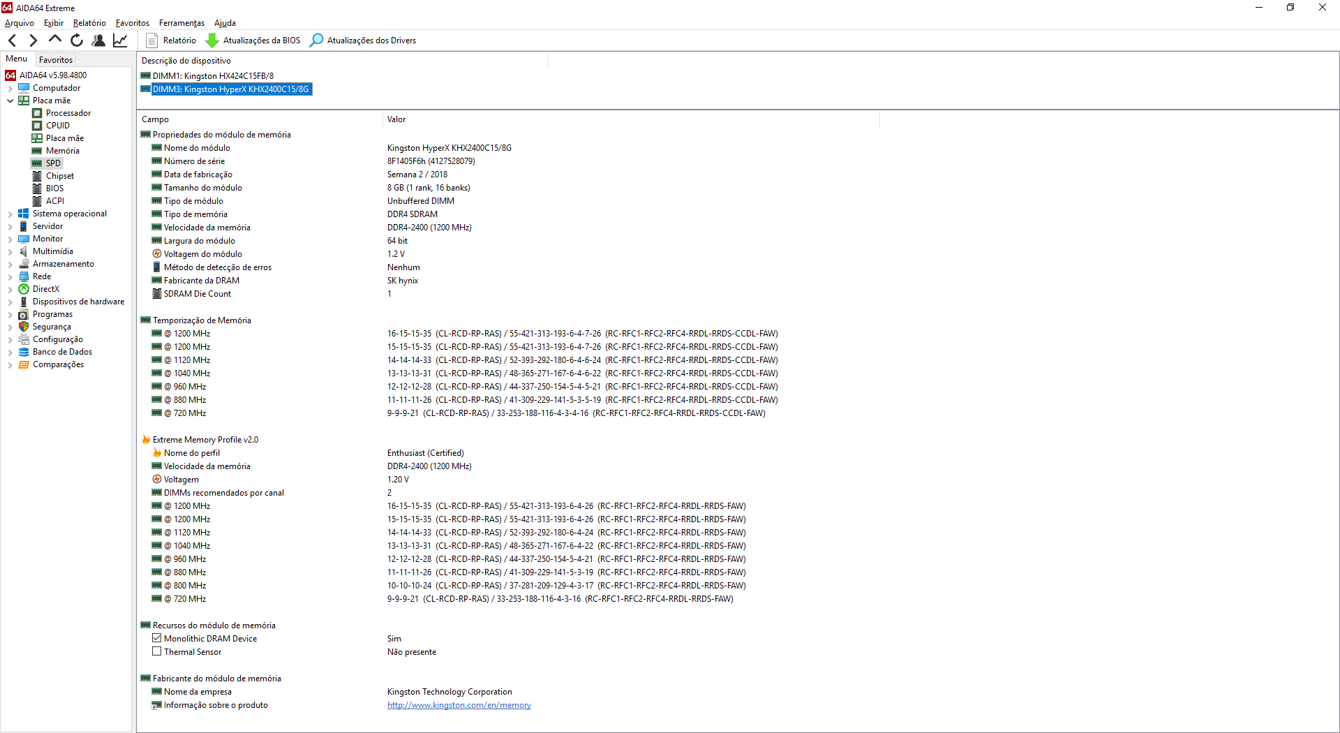Click the Segurança shield icon
The width and height of the screenshot is (1340, 733).
pos(24,327)
